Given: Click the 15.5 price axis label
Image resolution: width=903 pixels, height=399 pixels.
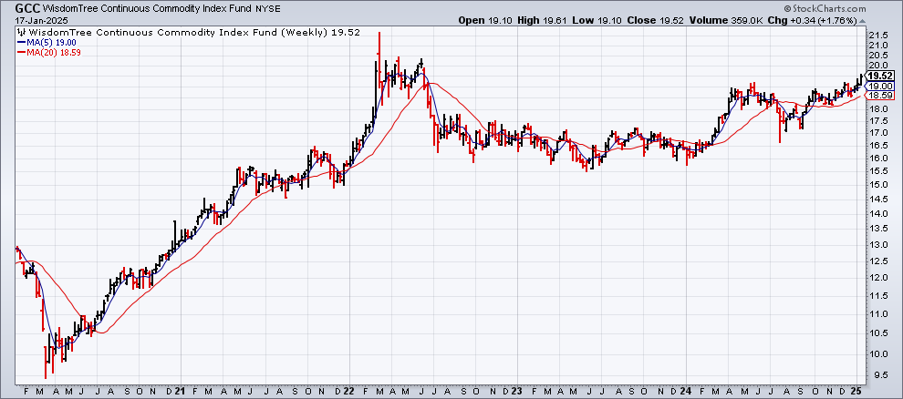Looking at the screenshot, I should 877,171.
